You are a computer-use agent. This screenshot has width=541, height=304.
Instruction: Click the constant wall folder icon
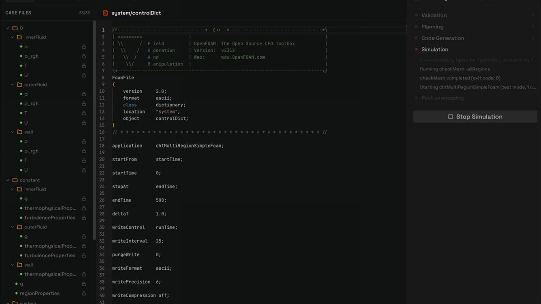19,265
